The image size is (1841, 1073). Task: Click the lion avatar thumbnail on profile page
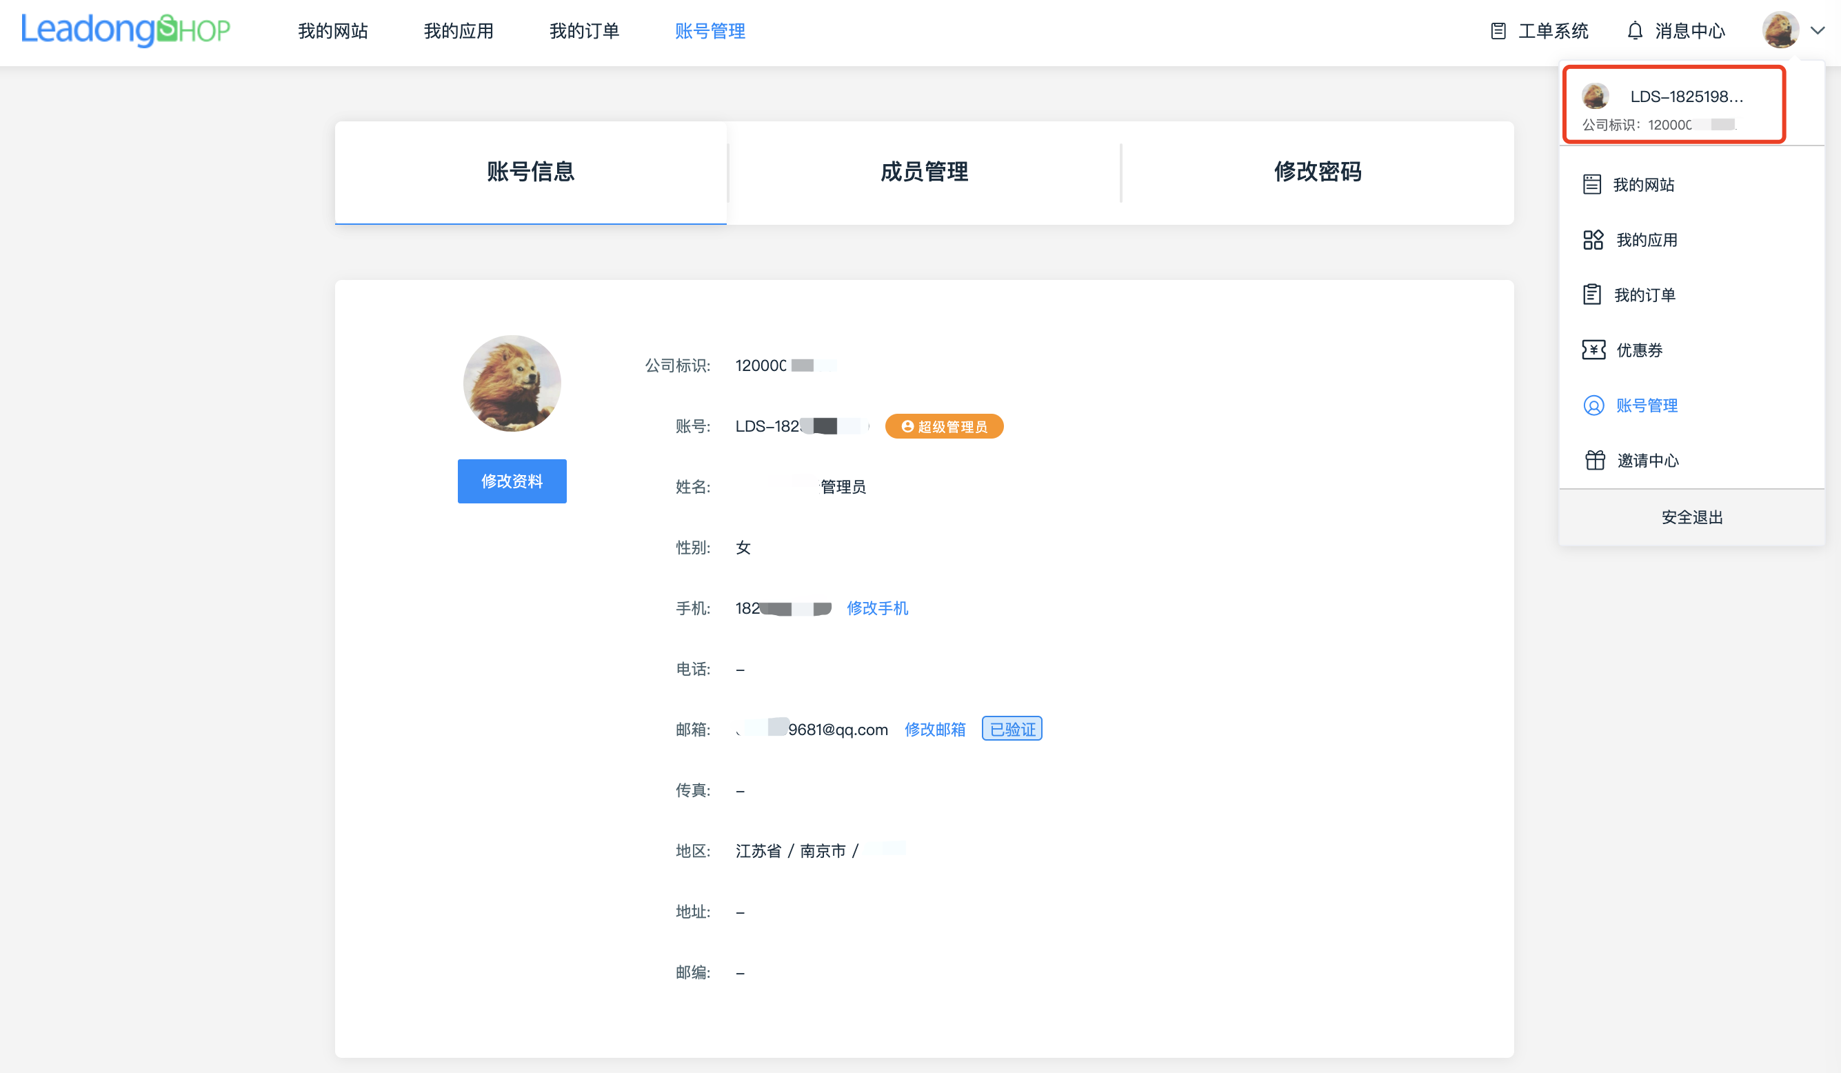coord(512,383)
